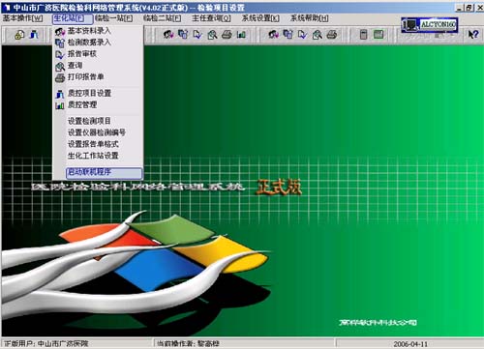Click the ALCYON160 instrument indicator box
484x349 pixels.
coord(429,25)
